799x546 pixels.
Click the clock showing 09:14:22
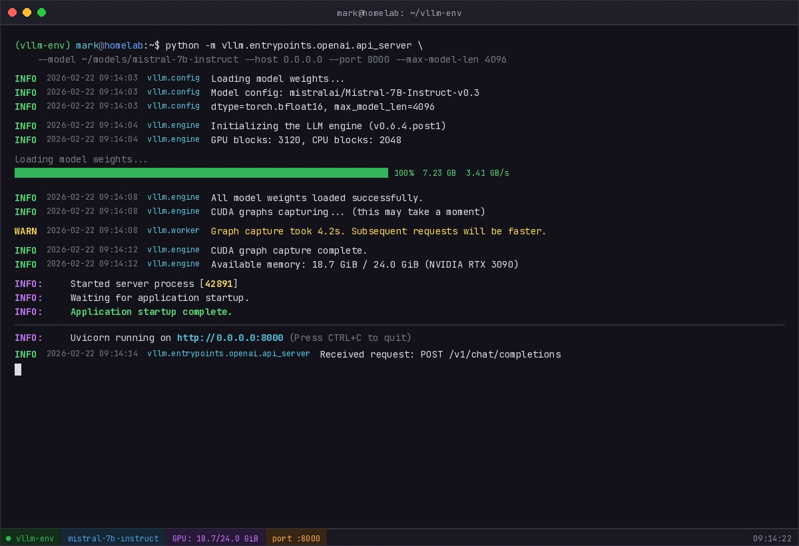coord(773,538)
